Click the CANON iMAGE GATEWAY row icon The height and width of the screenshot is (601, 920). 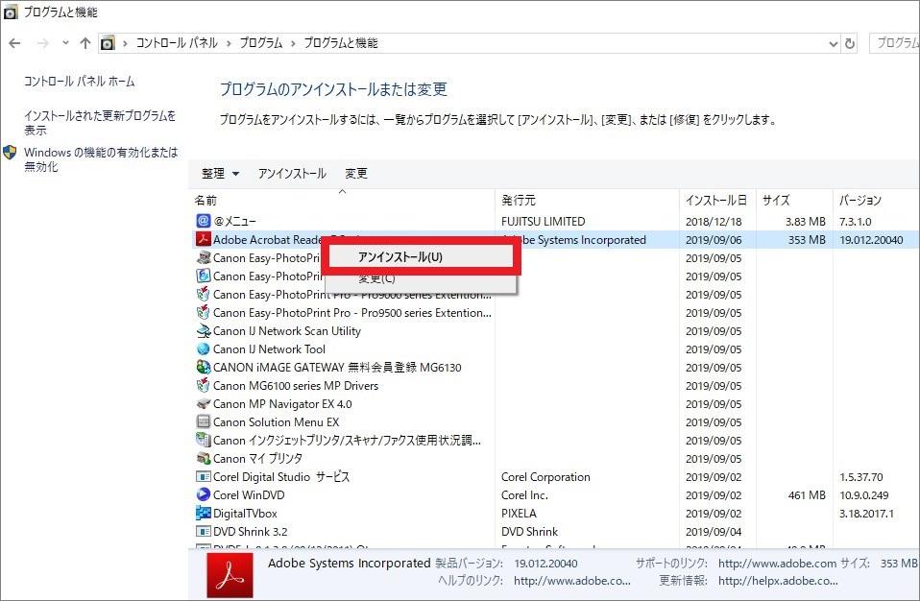pyautogui.click(x=203, y=367)
